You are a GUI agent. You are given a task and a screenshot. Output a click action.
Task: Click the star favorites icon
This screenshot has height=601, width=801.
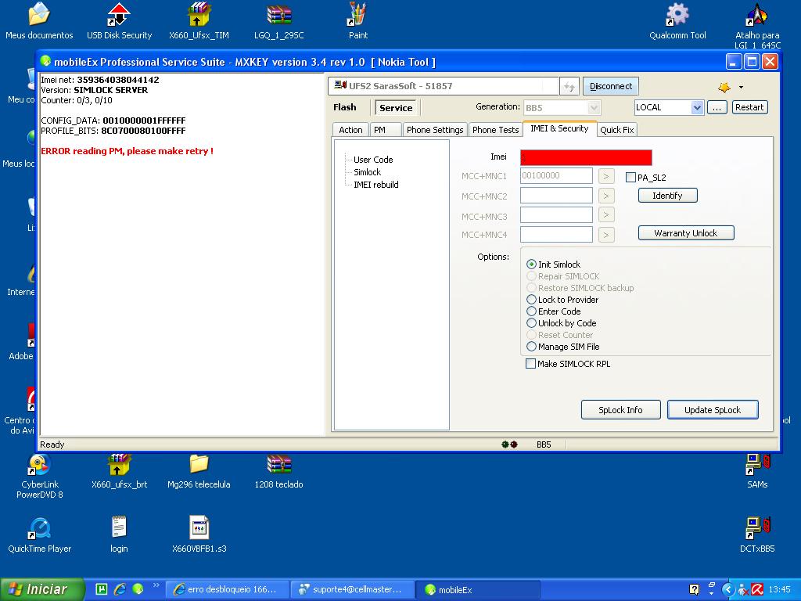tap(724, 87)
